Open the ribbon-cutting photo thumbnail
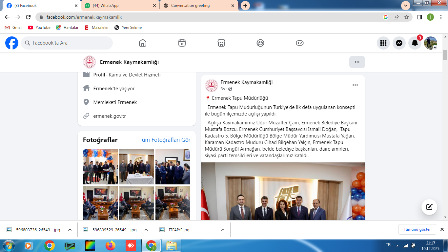448x252 pixels. coord(100,167)
